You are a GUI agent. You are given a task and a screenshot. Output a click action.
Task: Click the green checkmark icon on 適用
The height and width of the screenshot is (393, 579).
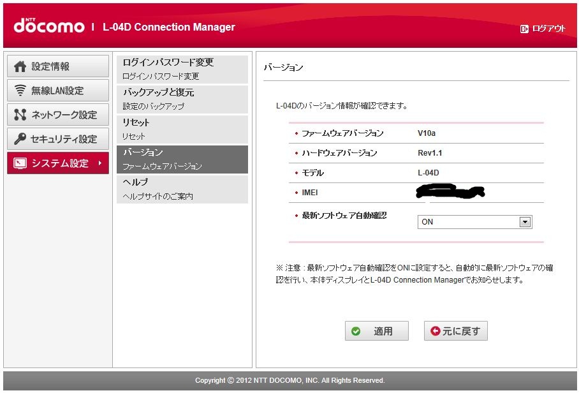(356, 331)
